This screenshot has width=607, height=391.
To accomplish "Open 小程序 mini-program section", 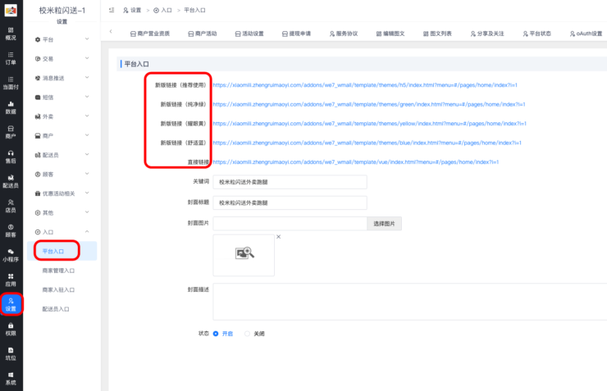I will point(11,255).
